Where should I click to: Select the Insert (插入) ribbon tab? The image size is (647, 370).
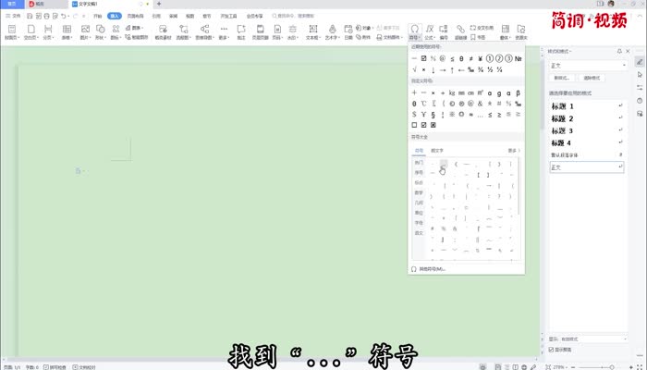115,16
